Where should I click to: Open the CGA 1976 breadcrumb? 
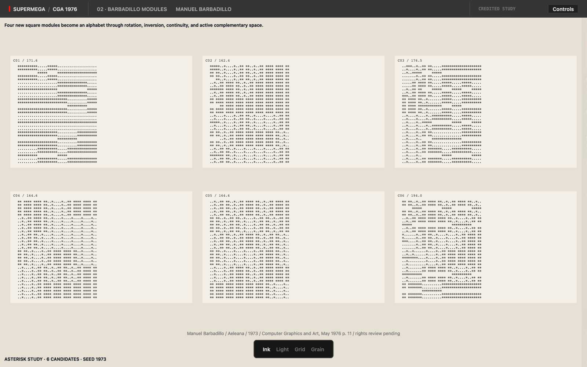[x=65, y=9]
